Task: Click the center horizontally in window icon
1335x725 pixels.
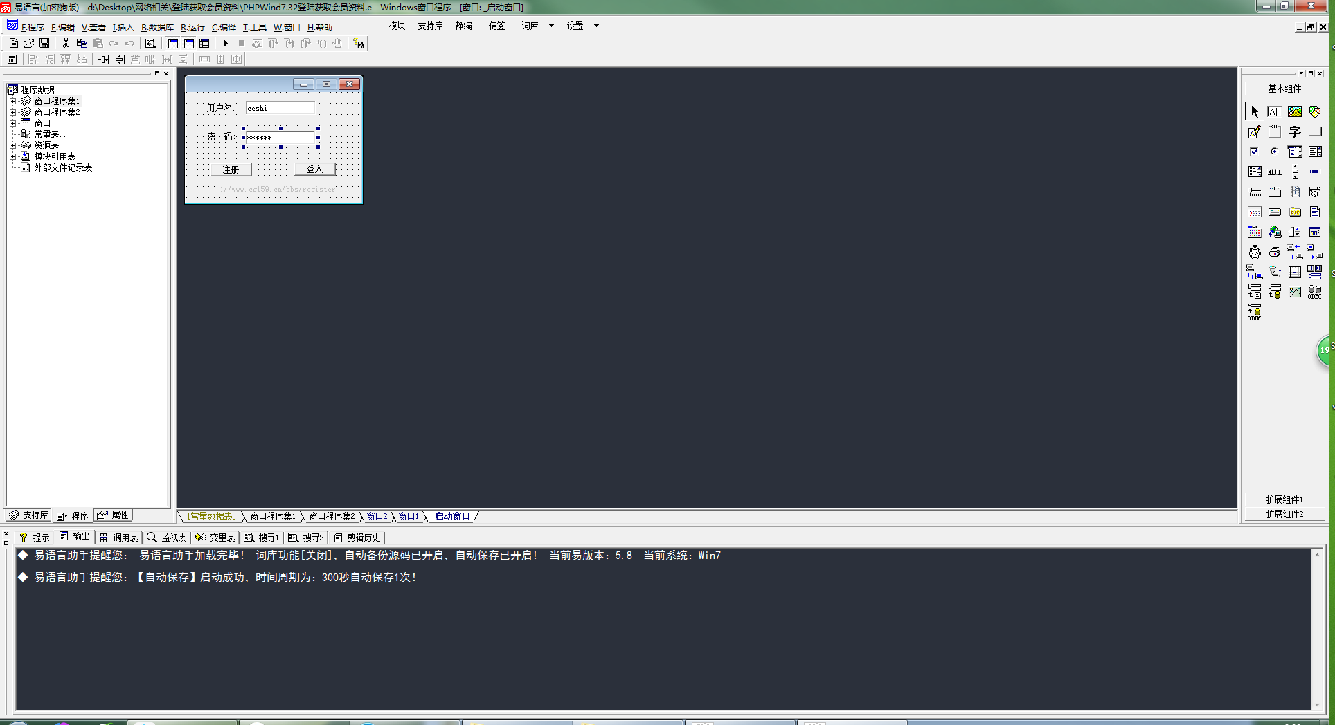Action: 103,59
